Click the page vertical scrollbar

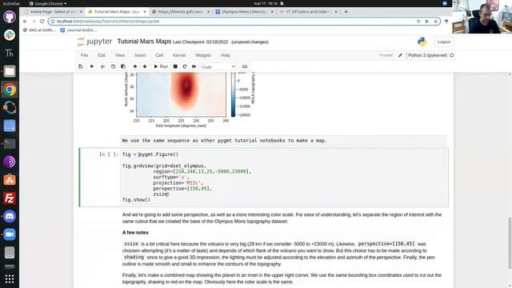(x=510, y=243)
